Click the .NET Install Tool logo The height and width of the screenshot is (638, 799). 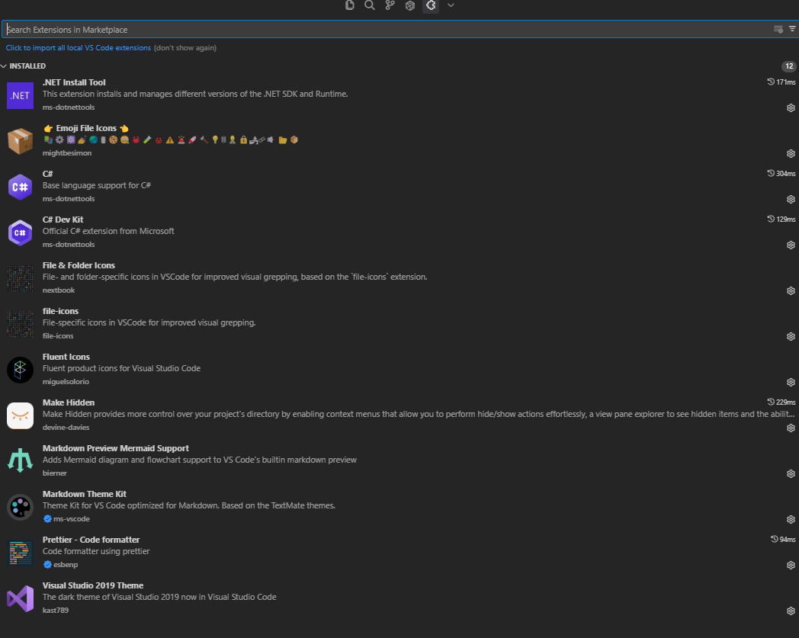pos(21,95)
